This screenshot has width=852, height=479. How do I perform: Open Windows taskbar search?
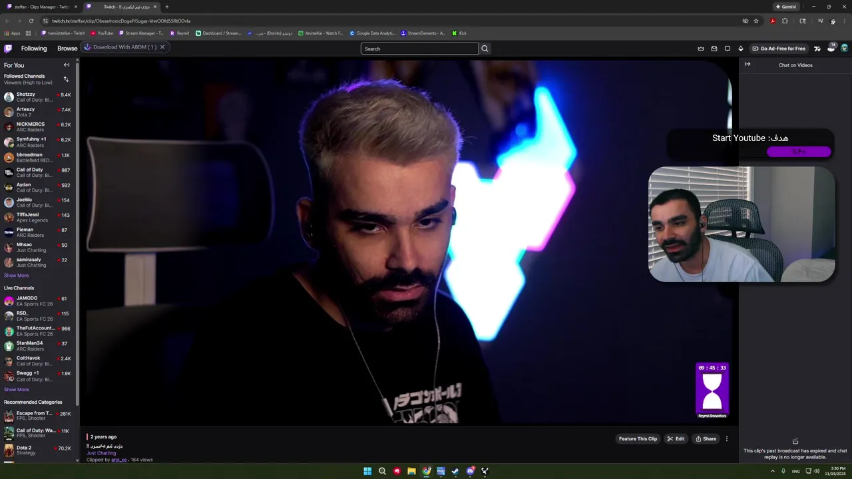(382, 471)
